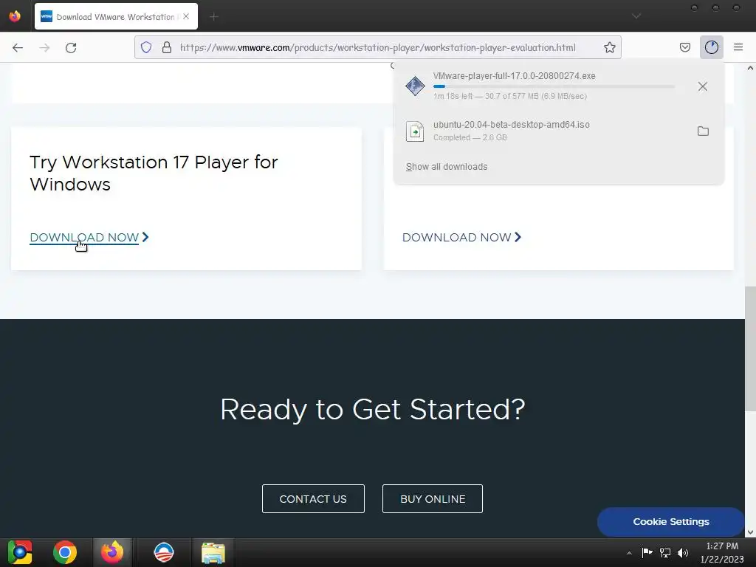756x567 pixels.
Task: Click the scrollbar down arrow
Action: (x=750, y=532)
